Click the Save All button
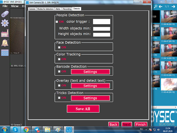The image size is (177, 133). 83,109
